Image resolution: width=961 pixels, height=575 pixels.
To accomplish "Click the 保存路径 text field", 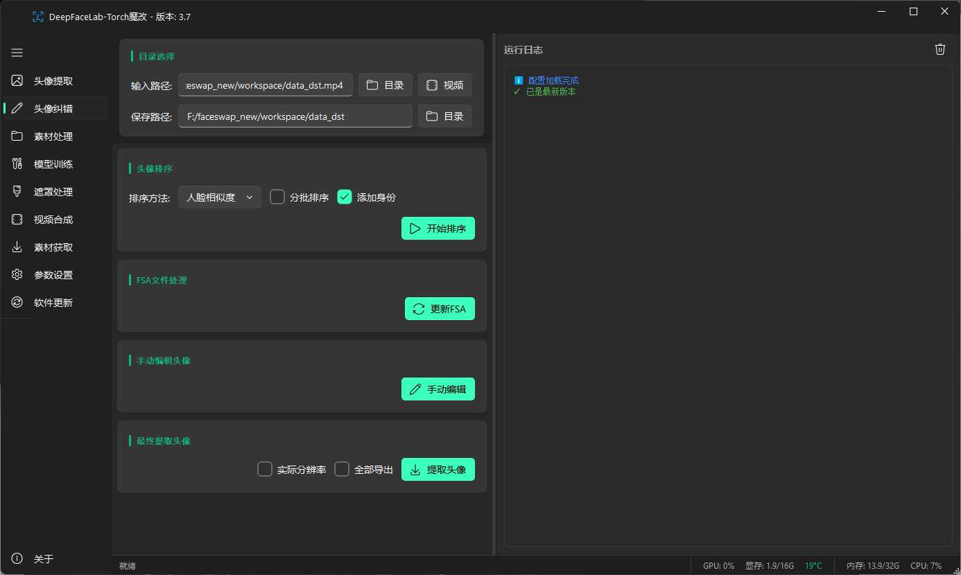I will [x=295, y=116].
